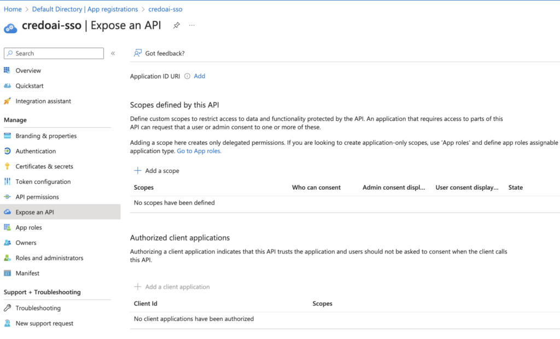Click the plus icon for Add a scope
This screenshot has height=339, width=560.
137,171
